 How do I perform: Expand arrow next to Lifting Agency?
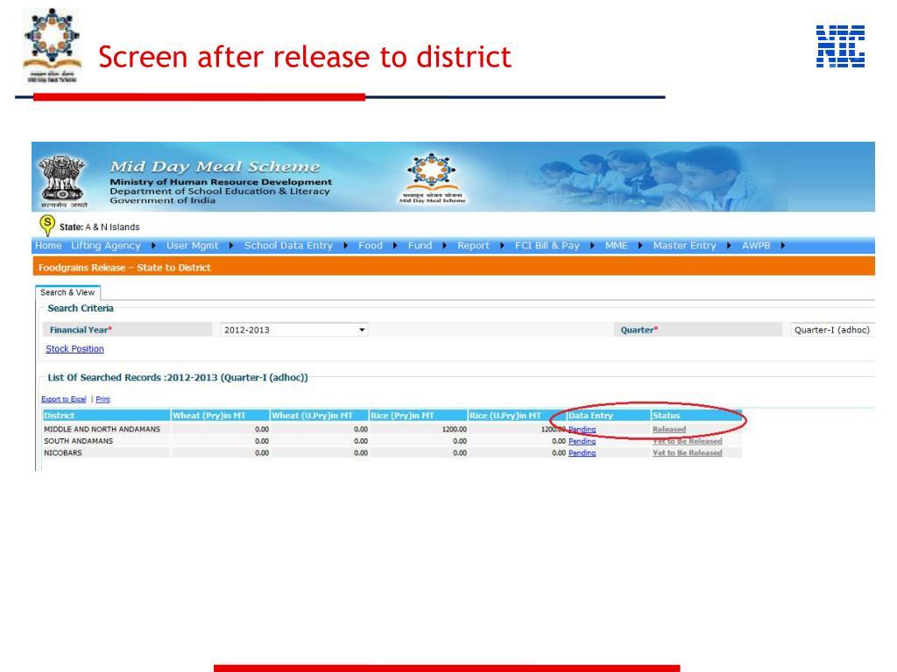[x=153, y=245]
